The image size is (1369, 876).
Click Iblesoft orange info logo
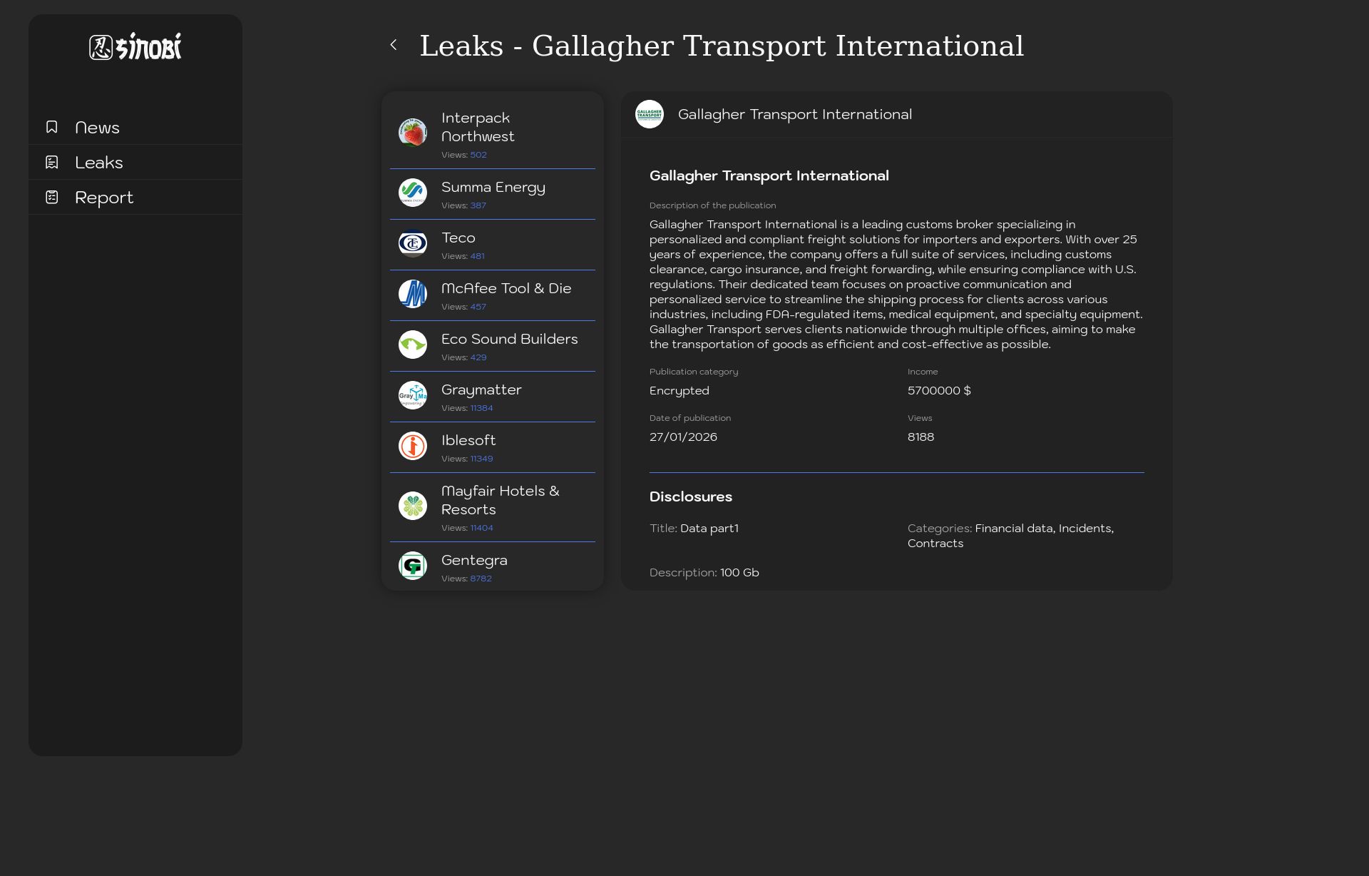[412, 446]
